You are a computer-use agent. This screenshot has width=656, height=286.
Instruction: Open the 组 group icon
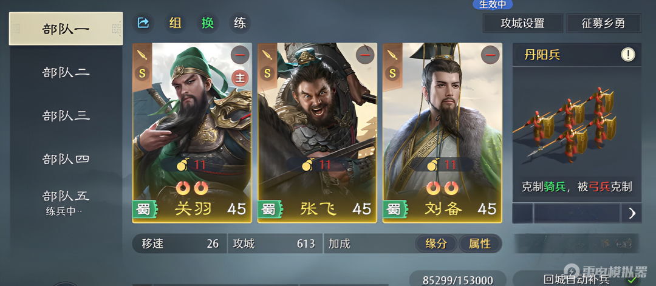point(176,23)
